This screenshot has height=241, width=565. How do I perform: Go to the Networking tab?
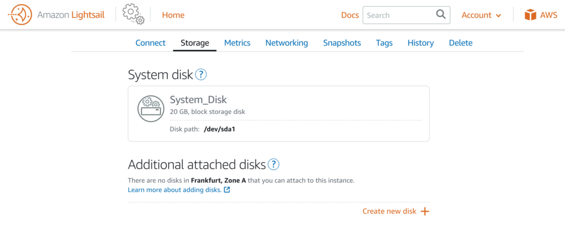pyautogui.click(x=286, y=43)
